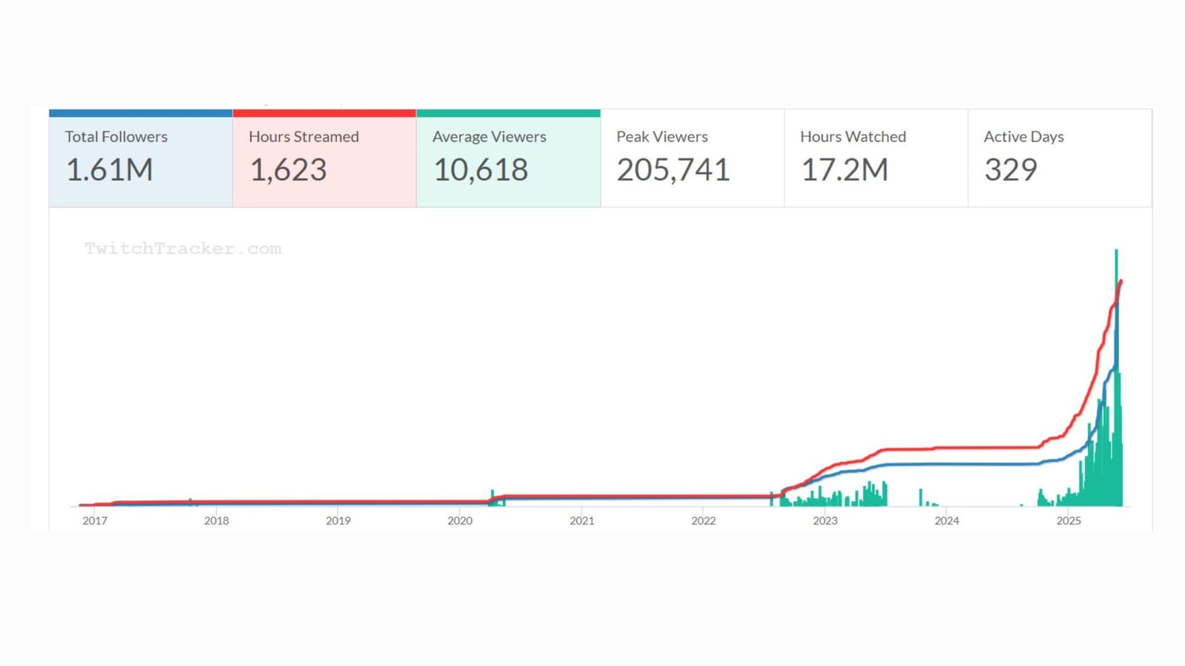This screenshot has width=1185, height=666.
Task: Select the 2023 axis label
Action: point(826,520)
